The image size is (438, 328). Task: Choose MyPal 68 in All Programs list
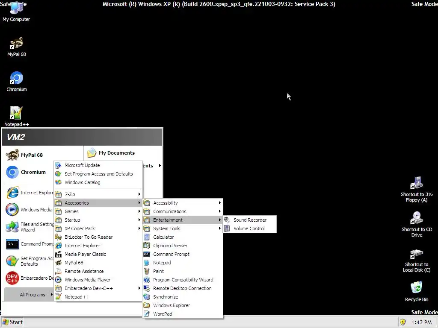tap(98, 263)
